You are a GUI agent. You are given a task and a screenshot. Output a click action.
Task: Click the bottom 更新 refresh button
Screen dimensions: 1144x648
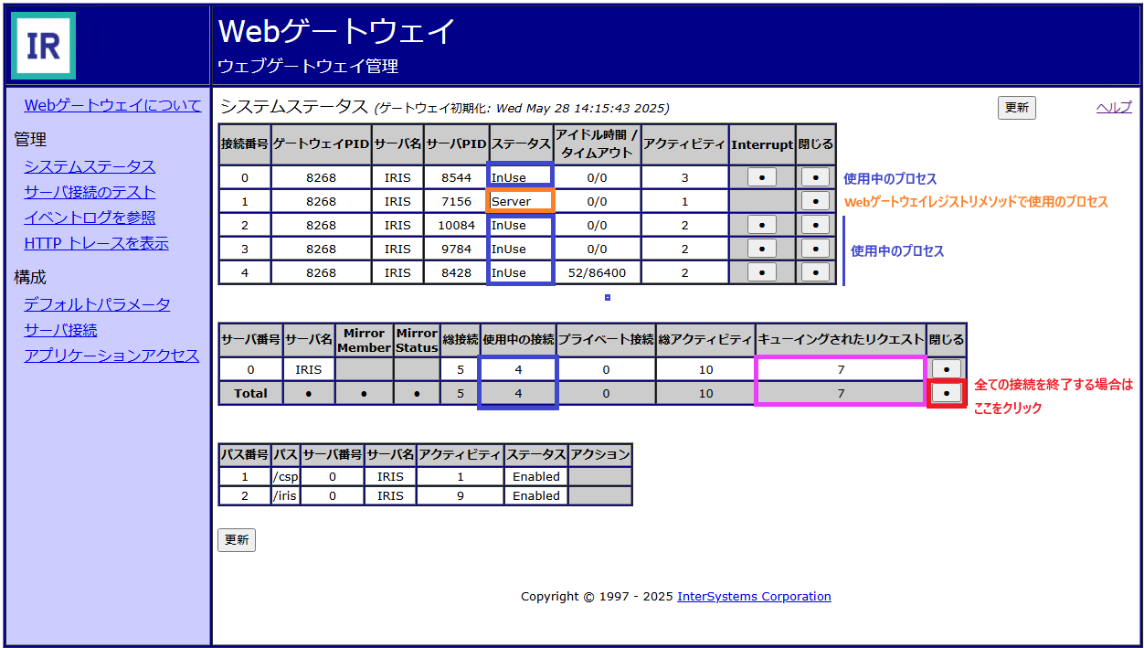236,540
